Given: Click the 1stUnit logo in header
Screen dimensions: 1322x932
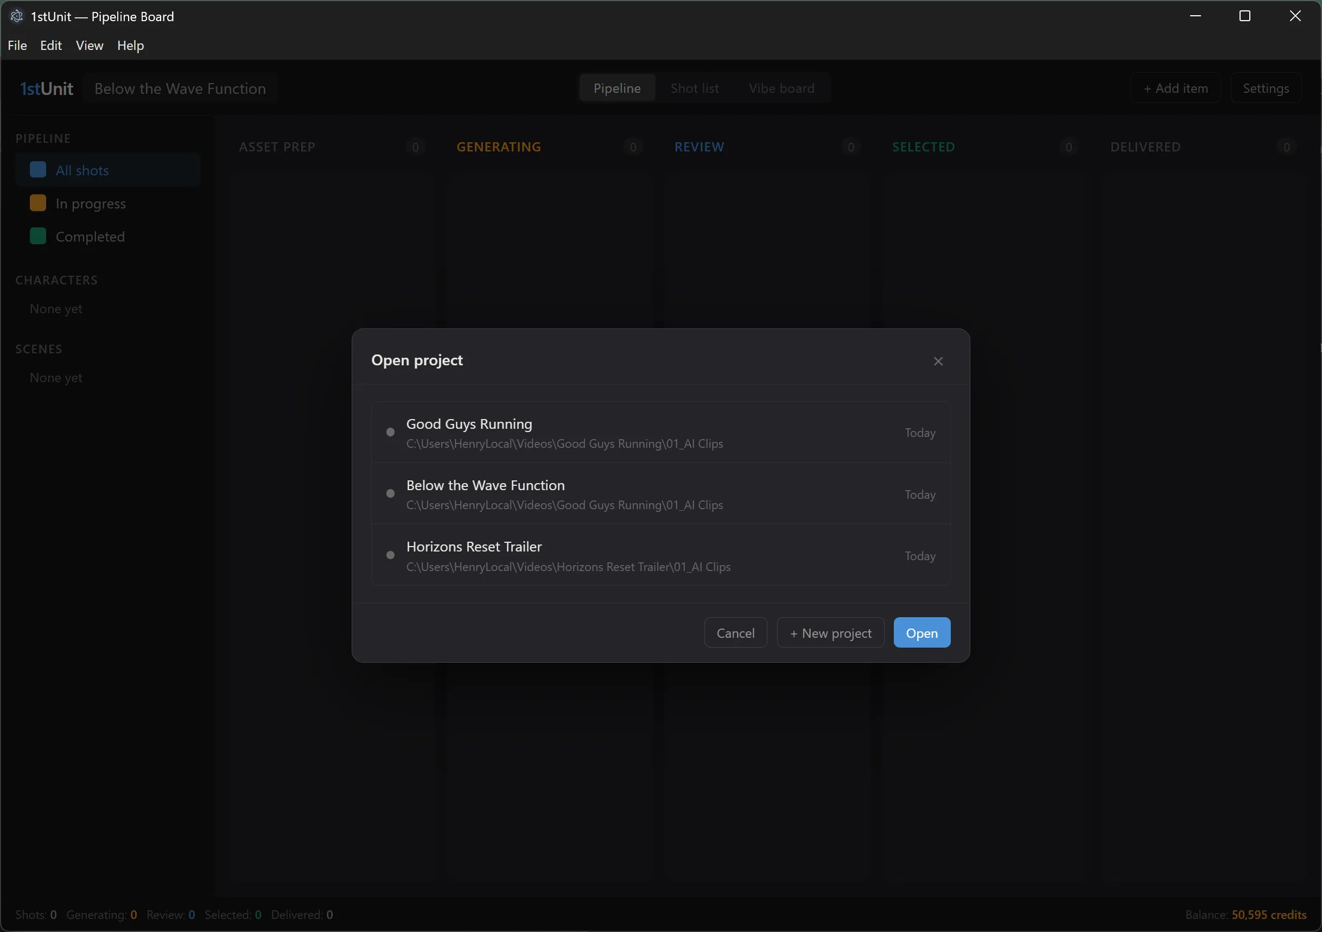Looking at the screenshot, I should [47, 88].
